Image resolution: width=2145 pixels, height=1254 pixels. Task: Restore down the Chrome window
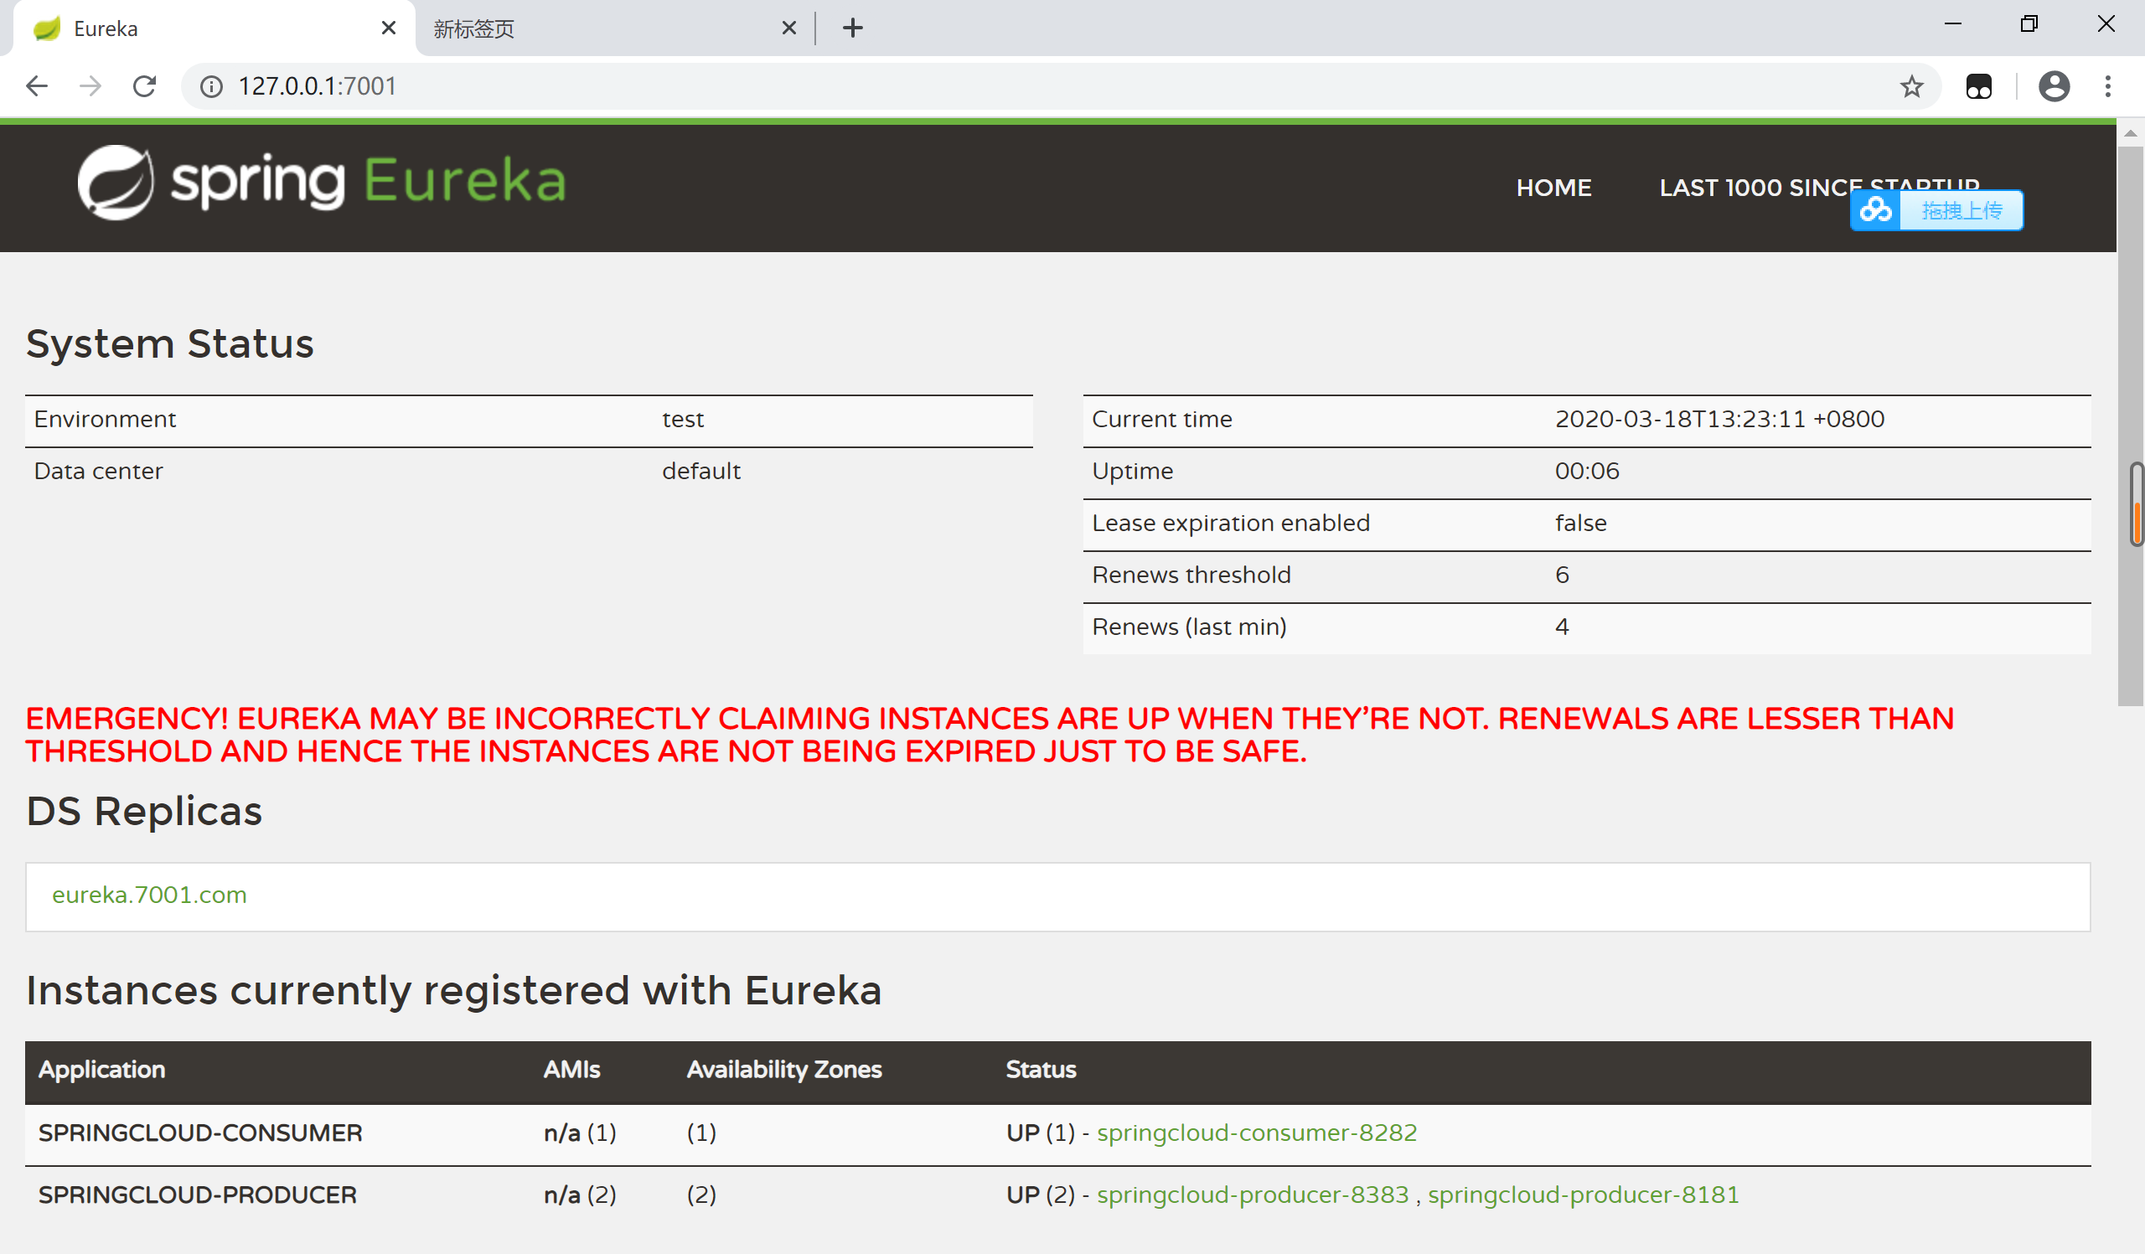coord(2029,23)
